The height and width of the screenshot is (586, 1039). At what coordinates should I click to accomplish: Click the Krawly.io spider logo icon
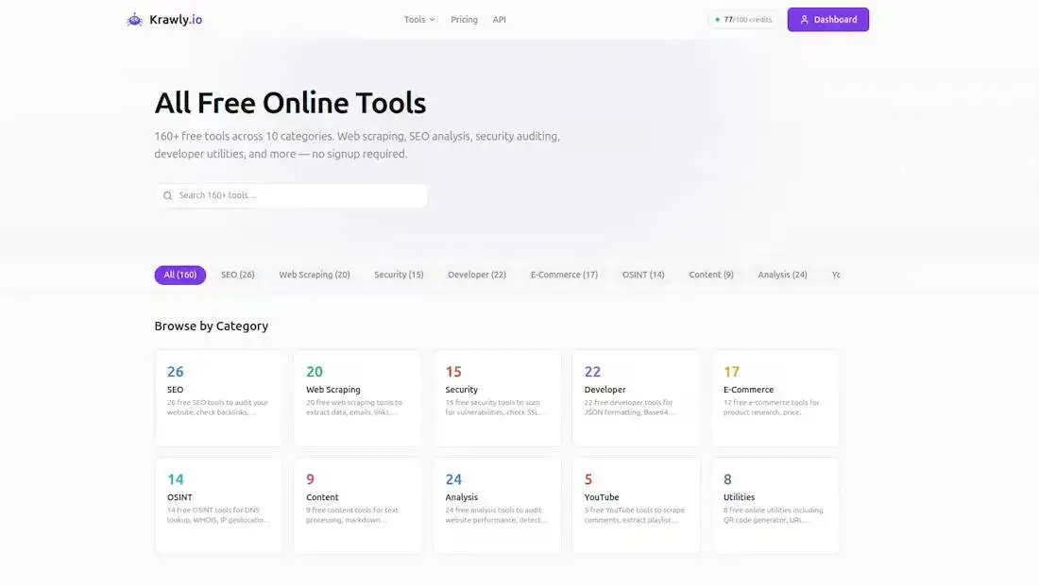[134, 20]
